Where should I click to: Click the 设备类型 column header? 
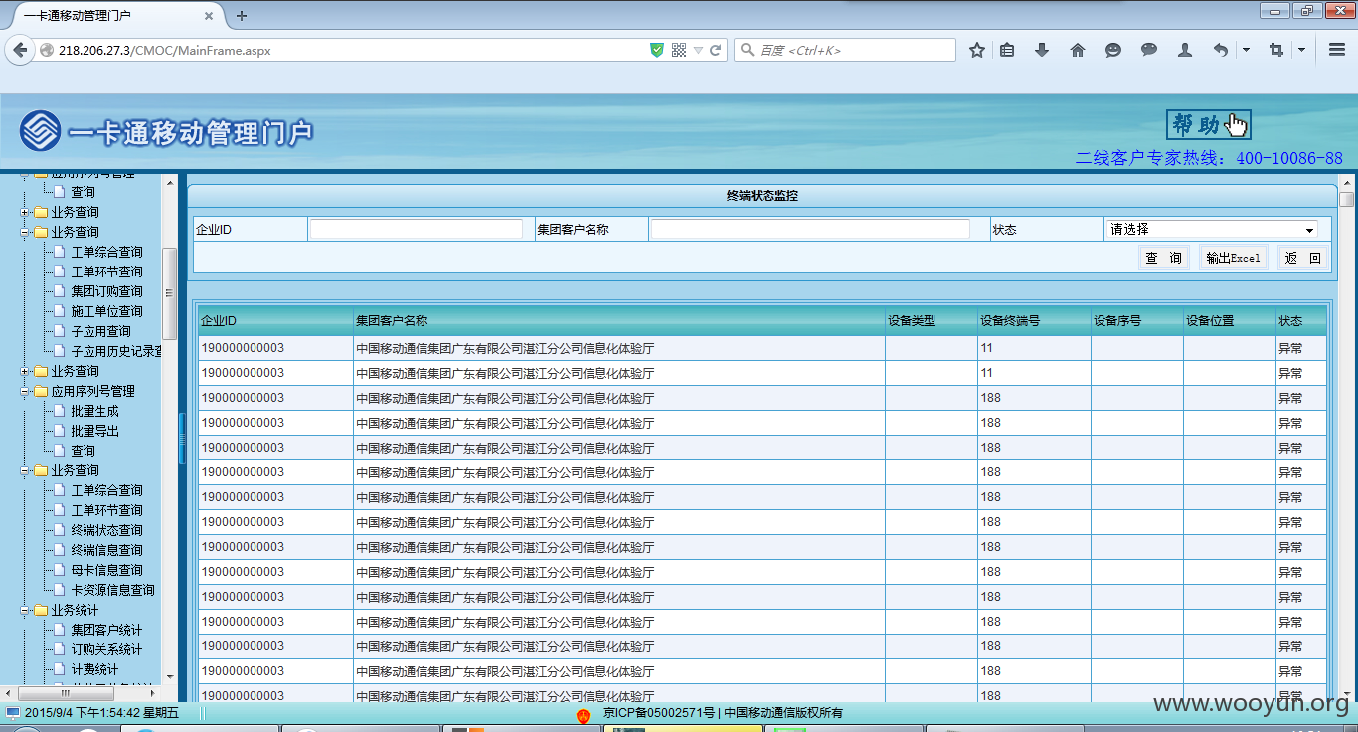(912, 321)
